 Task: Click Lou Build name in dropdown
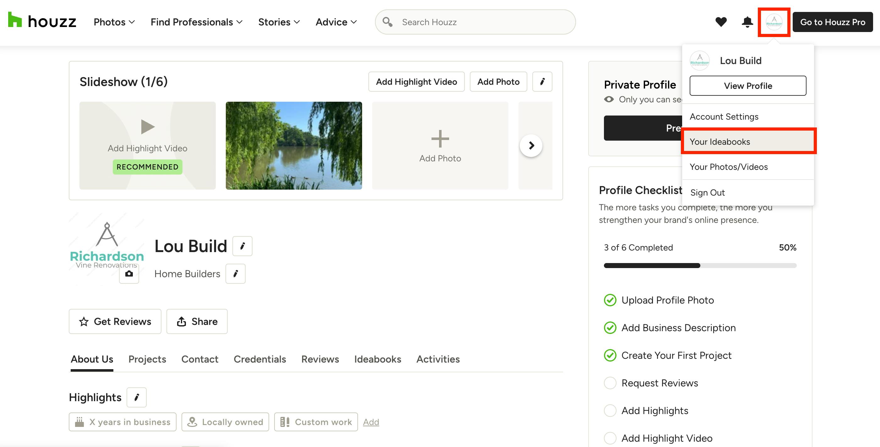coord(741,61)
